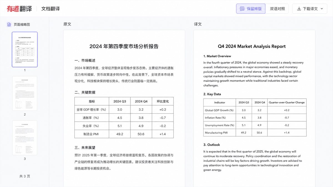Click the Inflation Rate (%) cell
The height and width of the screenshot is (187, 333).
[x=220, y=118]
